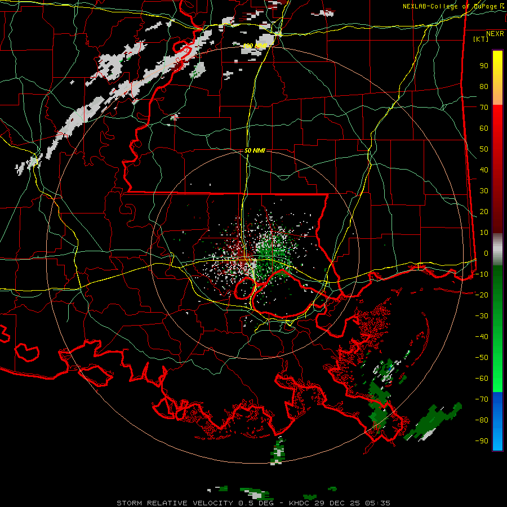Click the 30 value on velocity scale

pyautogui.click(x=484, y=191)
